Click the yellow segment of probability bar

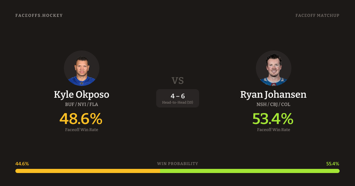coord(88,171)
